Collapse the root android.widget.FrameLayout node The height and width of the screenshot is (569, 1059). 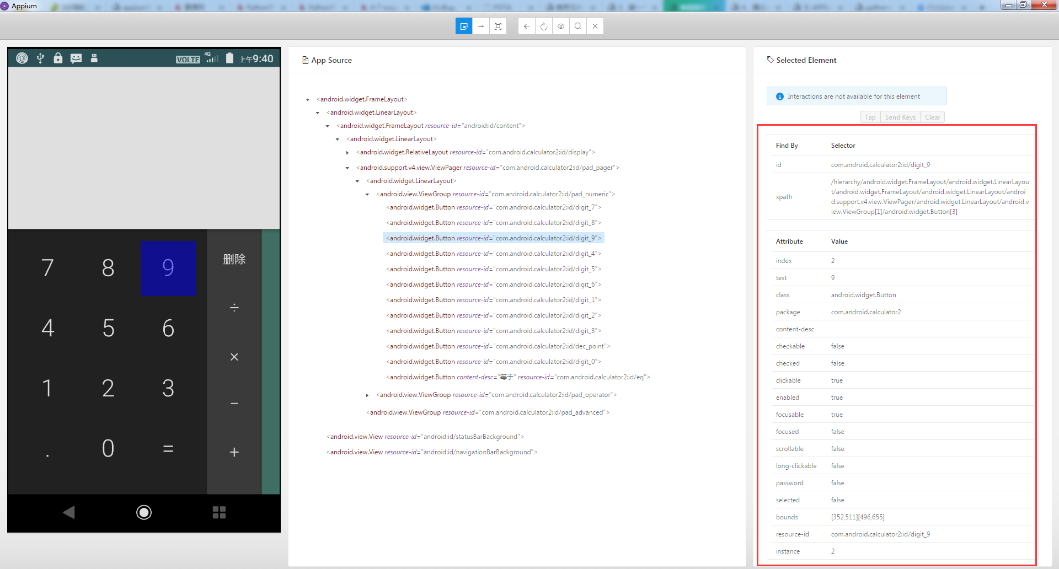click(308, 100)
